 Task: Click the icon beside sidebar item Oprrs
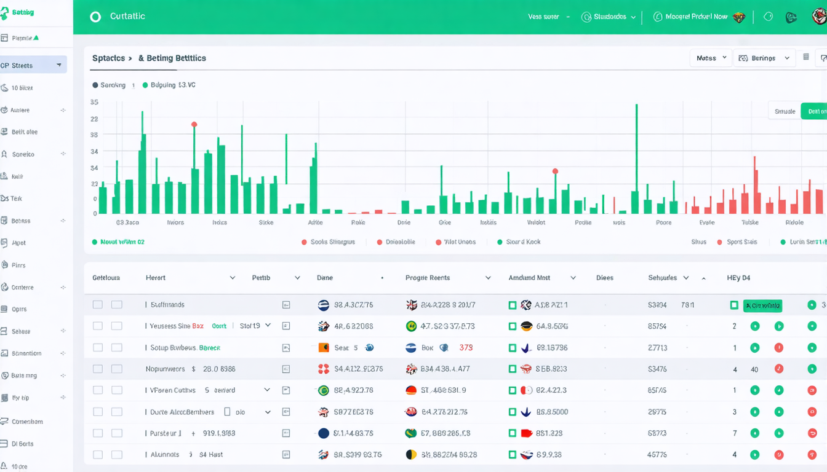point(4,309)
